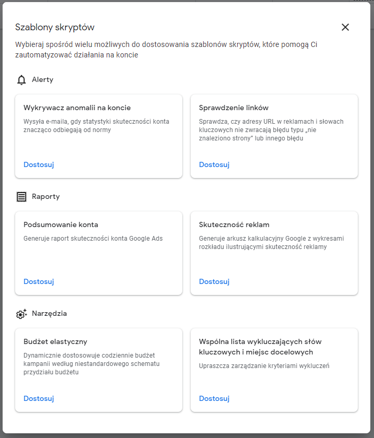Click the Narzędzia section label

[x=49, y=314]
